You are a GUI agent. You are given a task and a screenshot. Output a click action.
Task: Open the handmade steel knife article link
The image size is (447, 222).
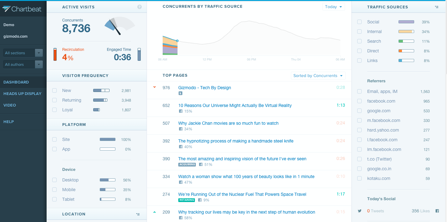(x=236, y=141)
